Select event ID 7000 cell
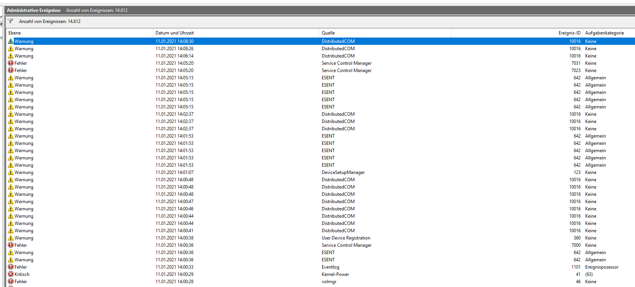This screenshot has height=287, width=635. click(x=576, y=245)
